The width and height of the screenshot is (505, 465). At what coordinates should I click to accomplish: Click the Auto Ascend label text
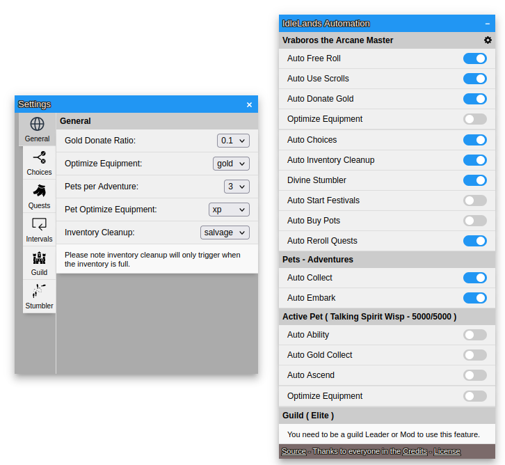click(x=311, y=375)
